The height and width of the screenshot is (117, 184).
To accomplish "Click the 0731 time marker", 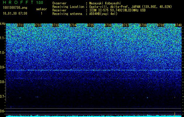I will (20, 25).
